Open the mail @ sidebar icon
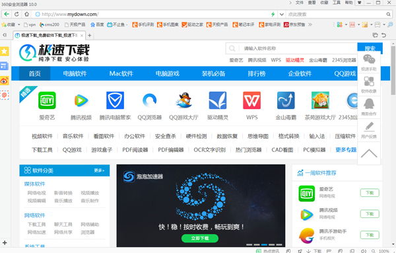The width and height of the screenshot is (396, 253). tap(5, 95)
